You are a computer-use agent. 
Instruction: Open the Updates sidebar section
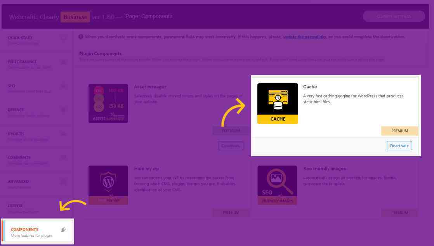36,136
